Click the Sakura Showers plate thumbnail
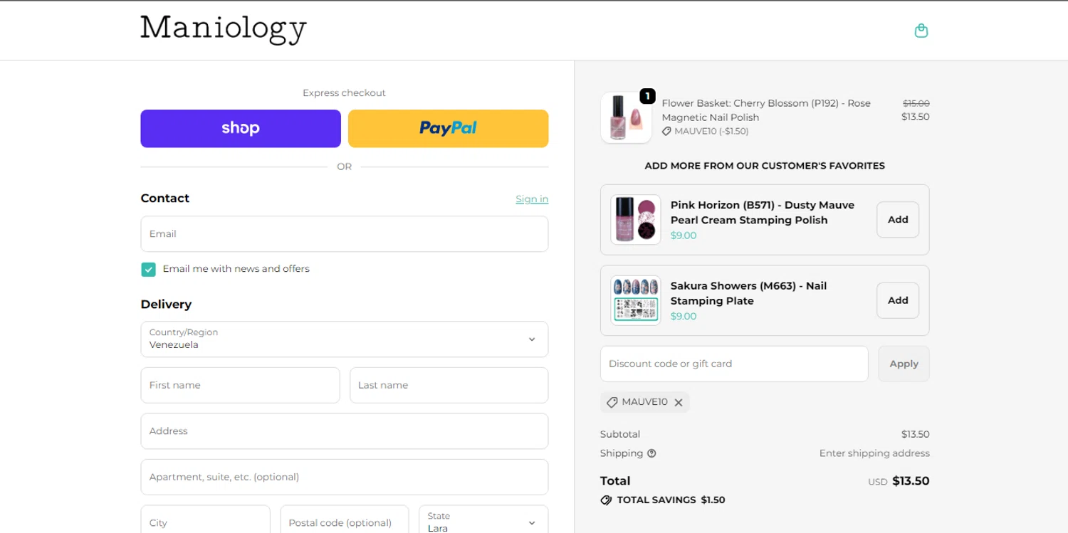This screenshot has height=533, width=1068. point(636,300)
